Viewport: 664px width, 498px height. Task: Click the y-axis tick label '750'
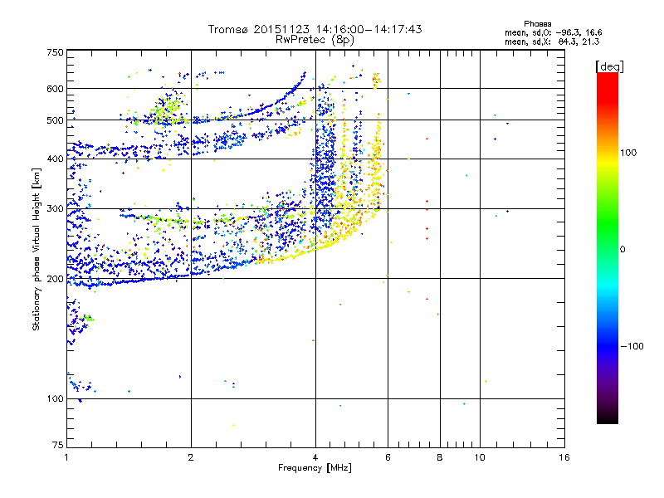55,52
